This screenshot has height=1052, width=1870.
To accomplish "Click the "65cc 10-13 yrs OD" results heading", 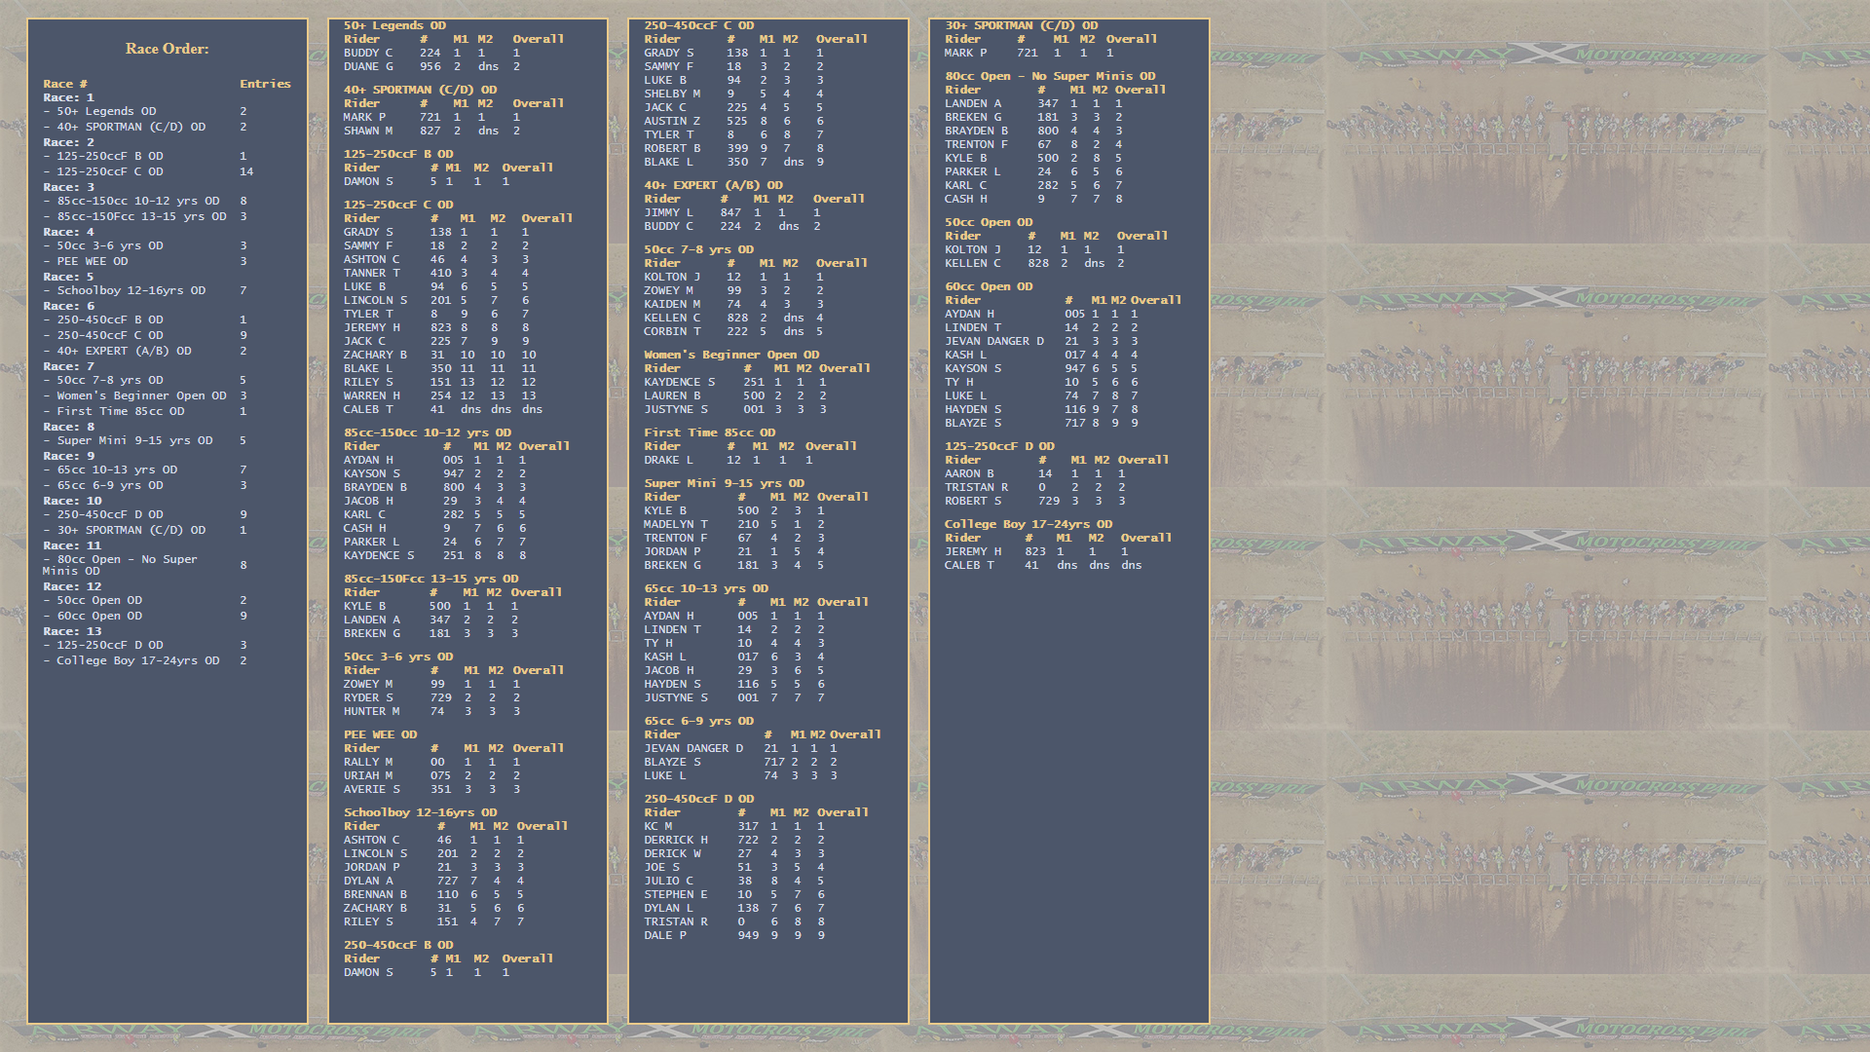I will tap(706, 588).
